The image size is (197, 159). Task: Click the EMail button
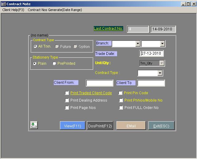click(x=131, y=126)
